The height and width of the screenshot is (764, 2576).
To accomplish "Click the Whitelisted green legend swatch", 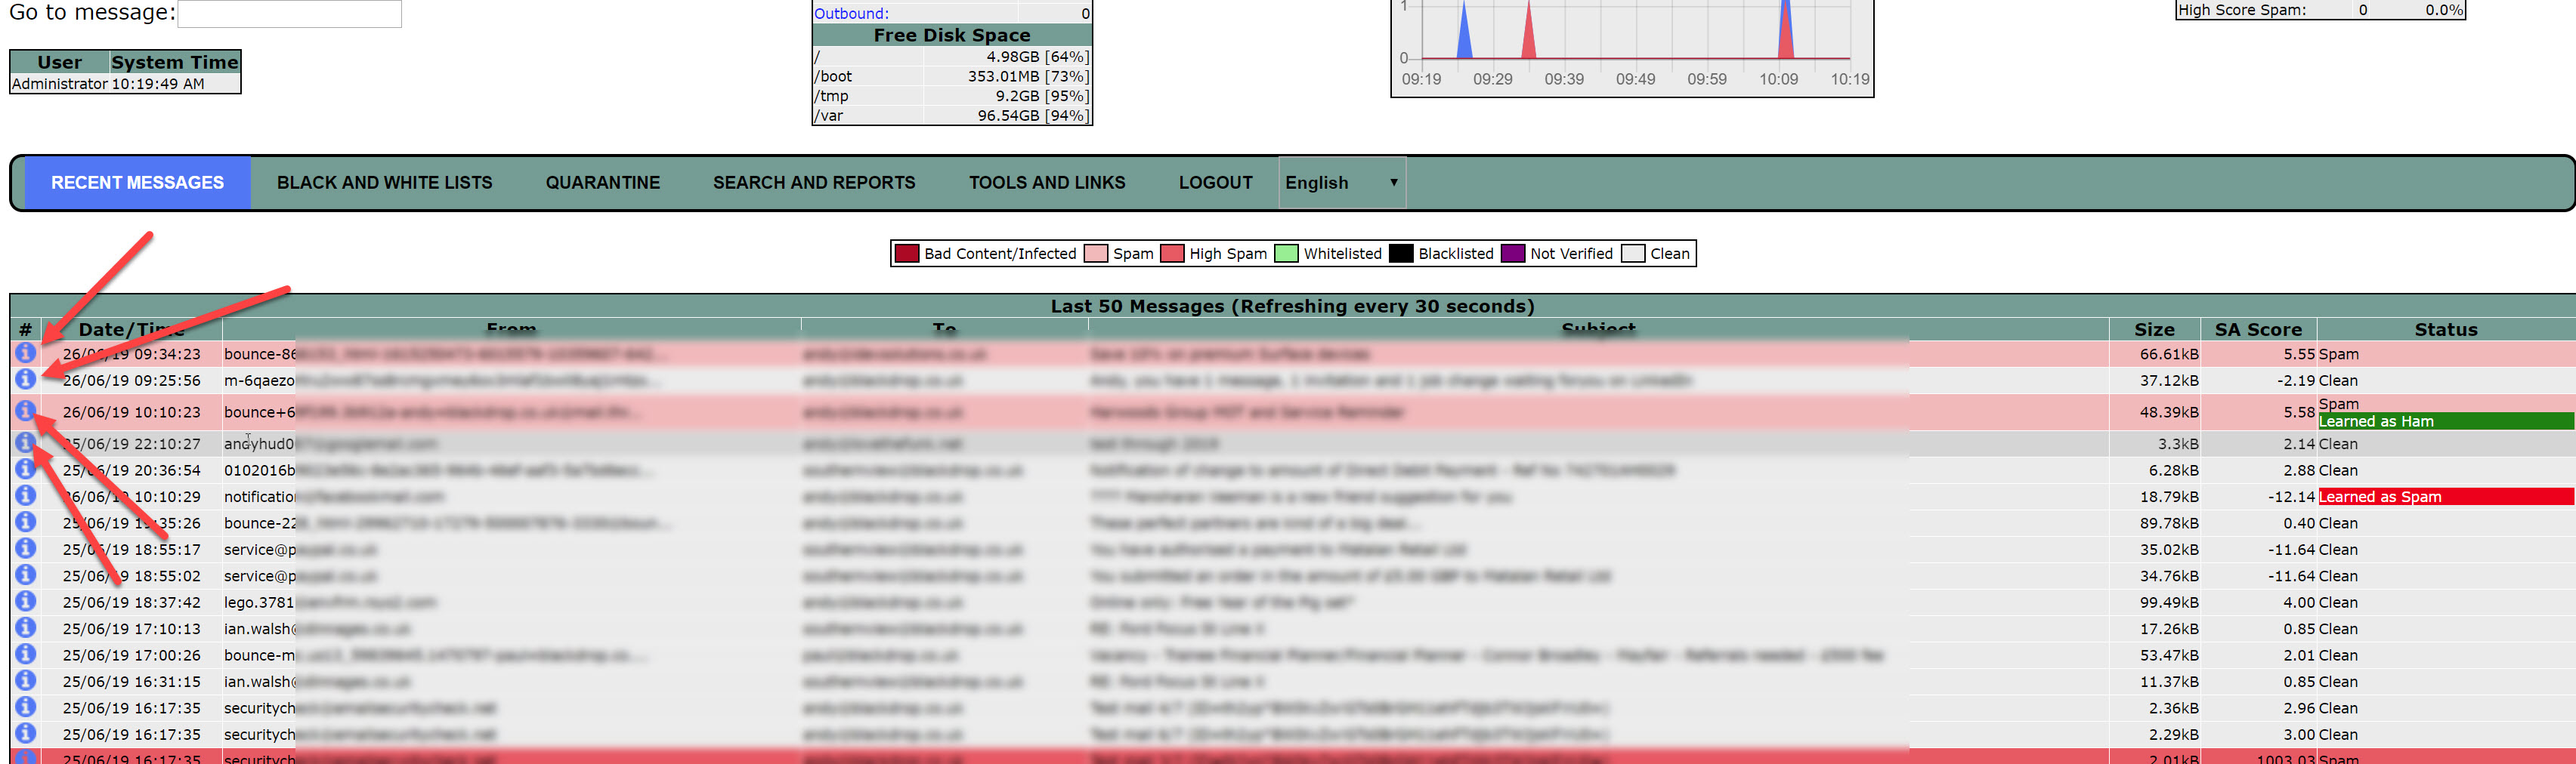I will (1286, 254).
